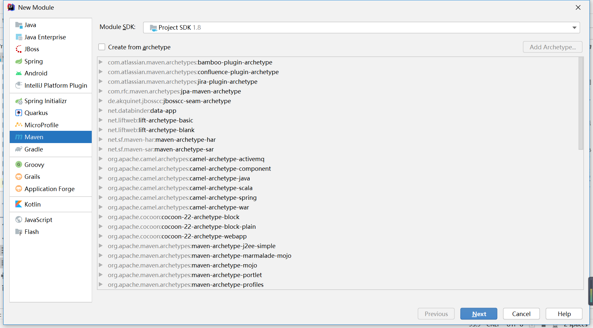
Task: Click the Module SDK combo box field
Action: [x=361, y=28]
